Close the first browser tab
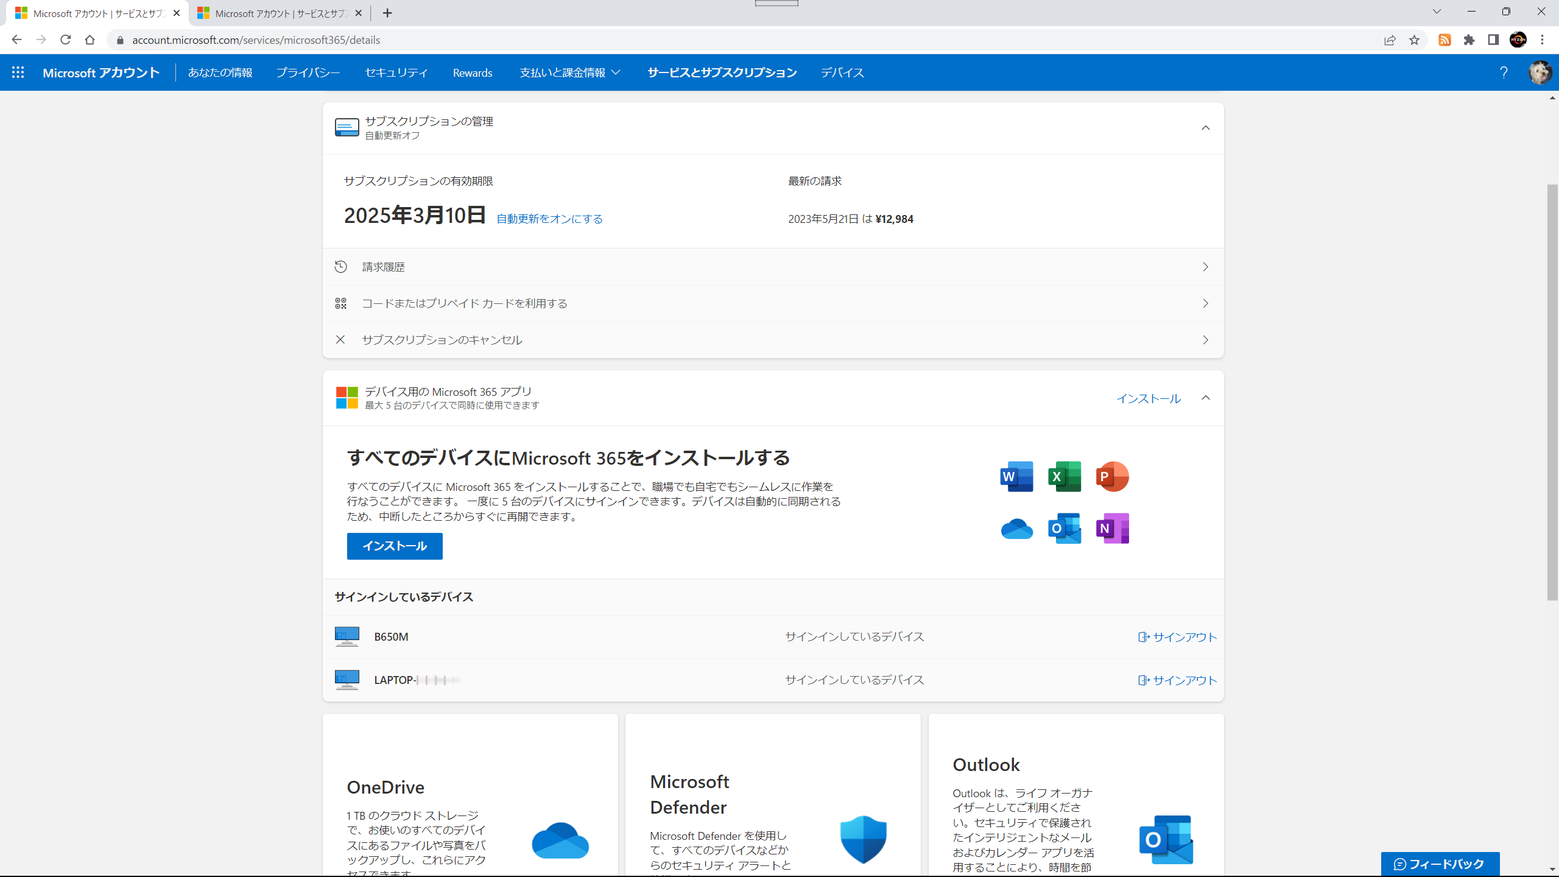Image resolution: width=1559 pixels, height=877 pixels. click(x=177, y=13)
